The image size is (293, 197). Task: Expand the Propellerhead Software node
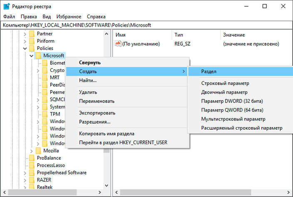[25, 173]
